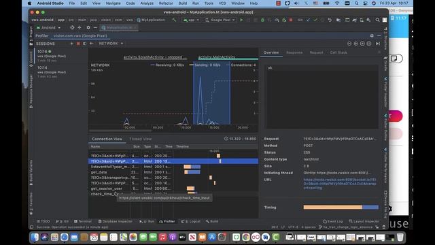Open Project panel gear options
The width and height of the screenshot is (435, 245).
pos(88,27)
